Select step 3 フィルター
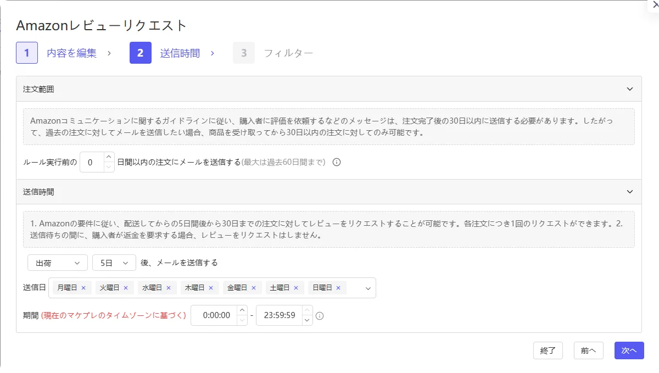Image resolution: width=659 pixels, height=373 pixels. (x=273, y=53)
